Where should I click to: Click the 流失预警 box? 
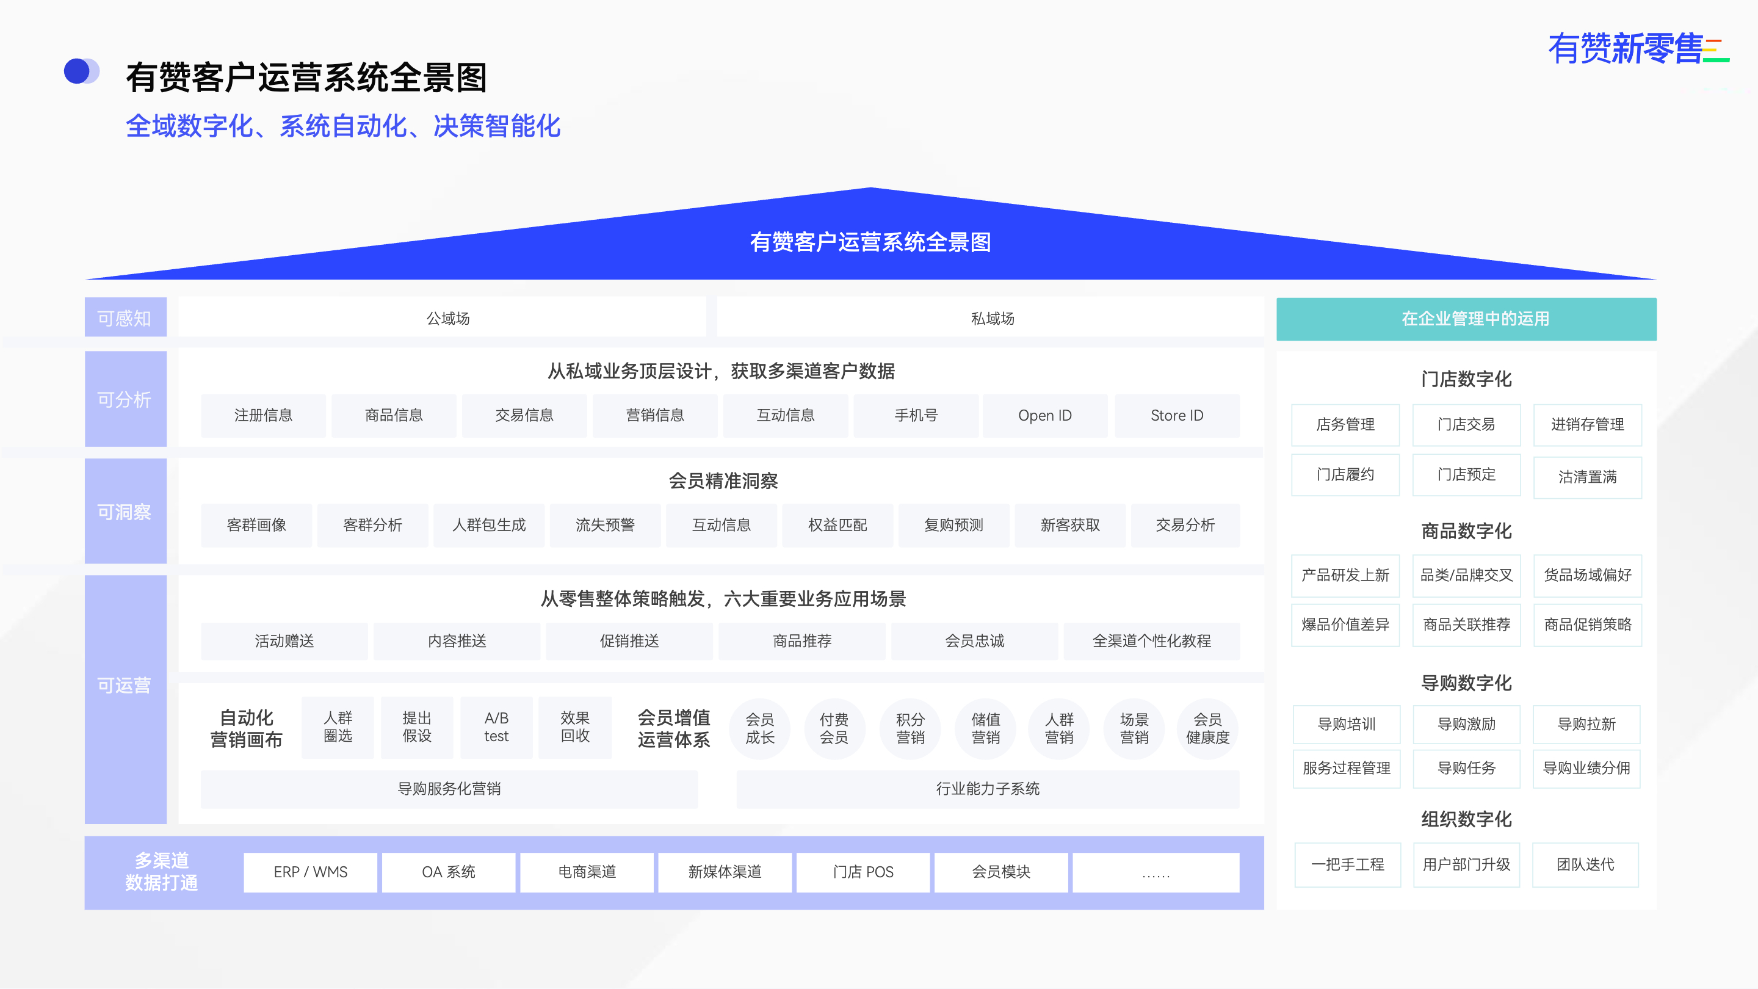pos(605,525)
